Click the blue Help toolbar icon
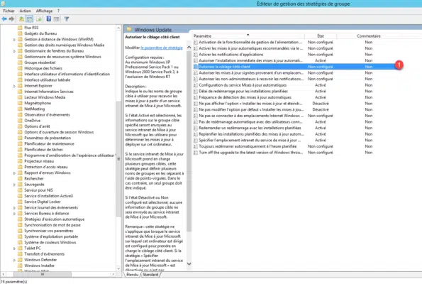The width and height of the screenshot is (422, 284). coord(49,19)
